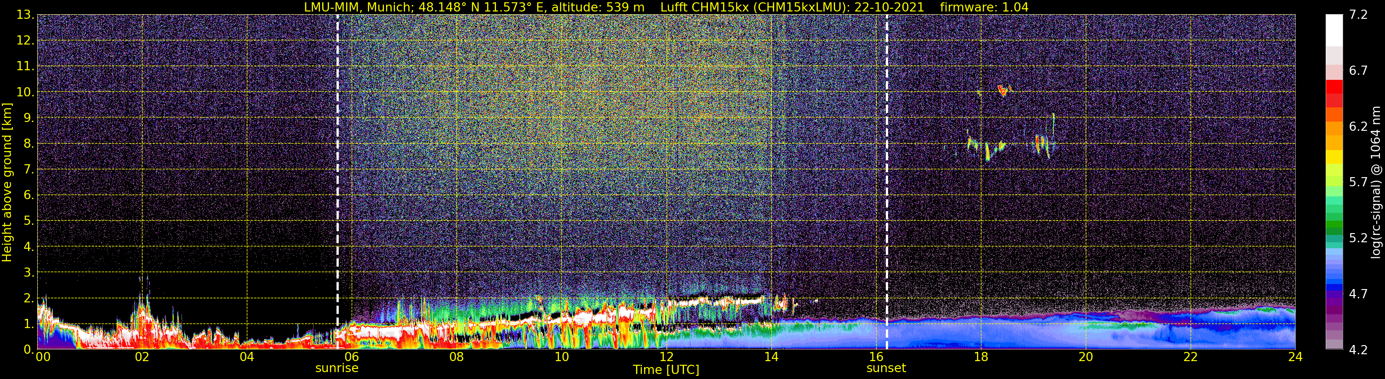Click the height axis tick label 5
Screen dimensions: 1385x379
[x=28, y=221]
